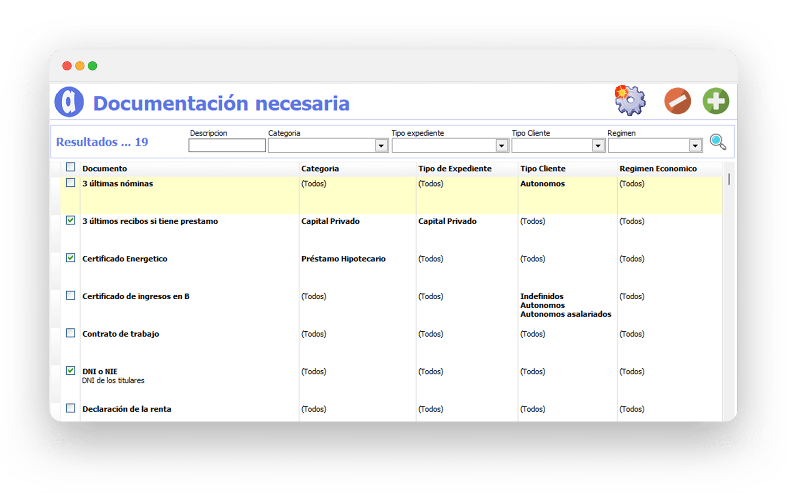This screenshot has width=787, height=493.
Task: Minimize window with yellow button
Action: pos(79,66)
